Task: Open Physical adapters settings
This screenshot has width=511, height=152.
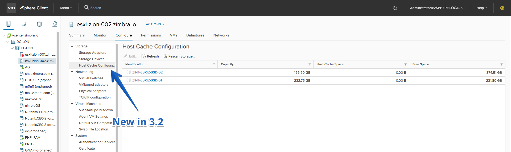Action: (x=92, y=91)
